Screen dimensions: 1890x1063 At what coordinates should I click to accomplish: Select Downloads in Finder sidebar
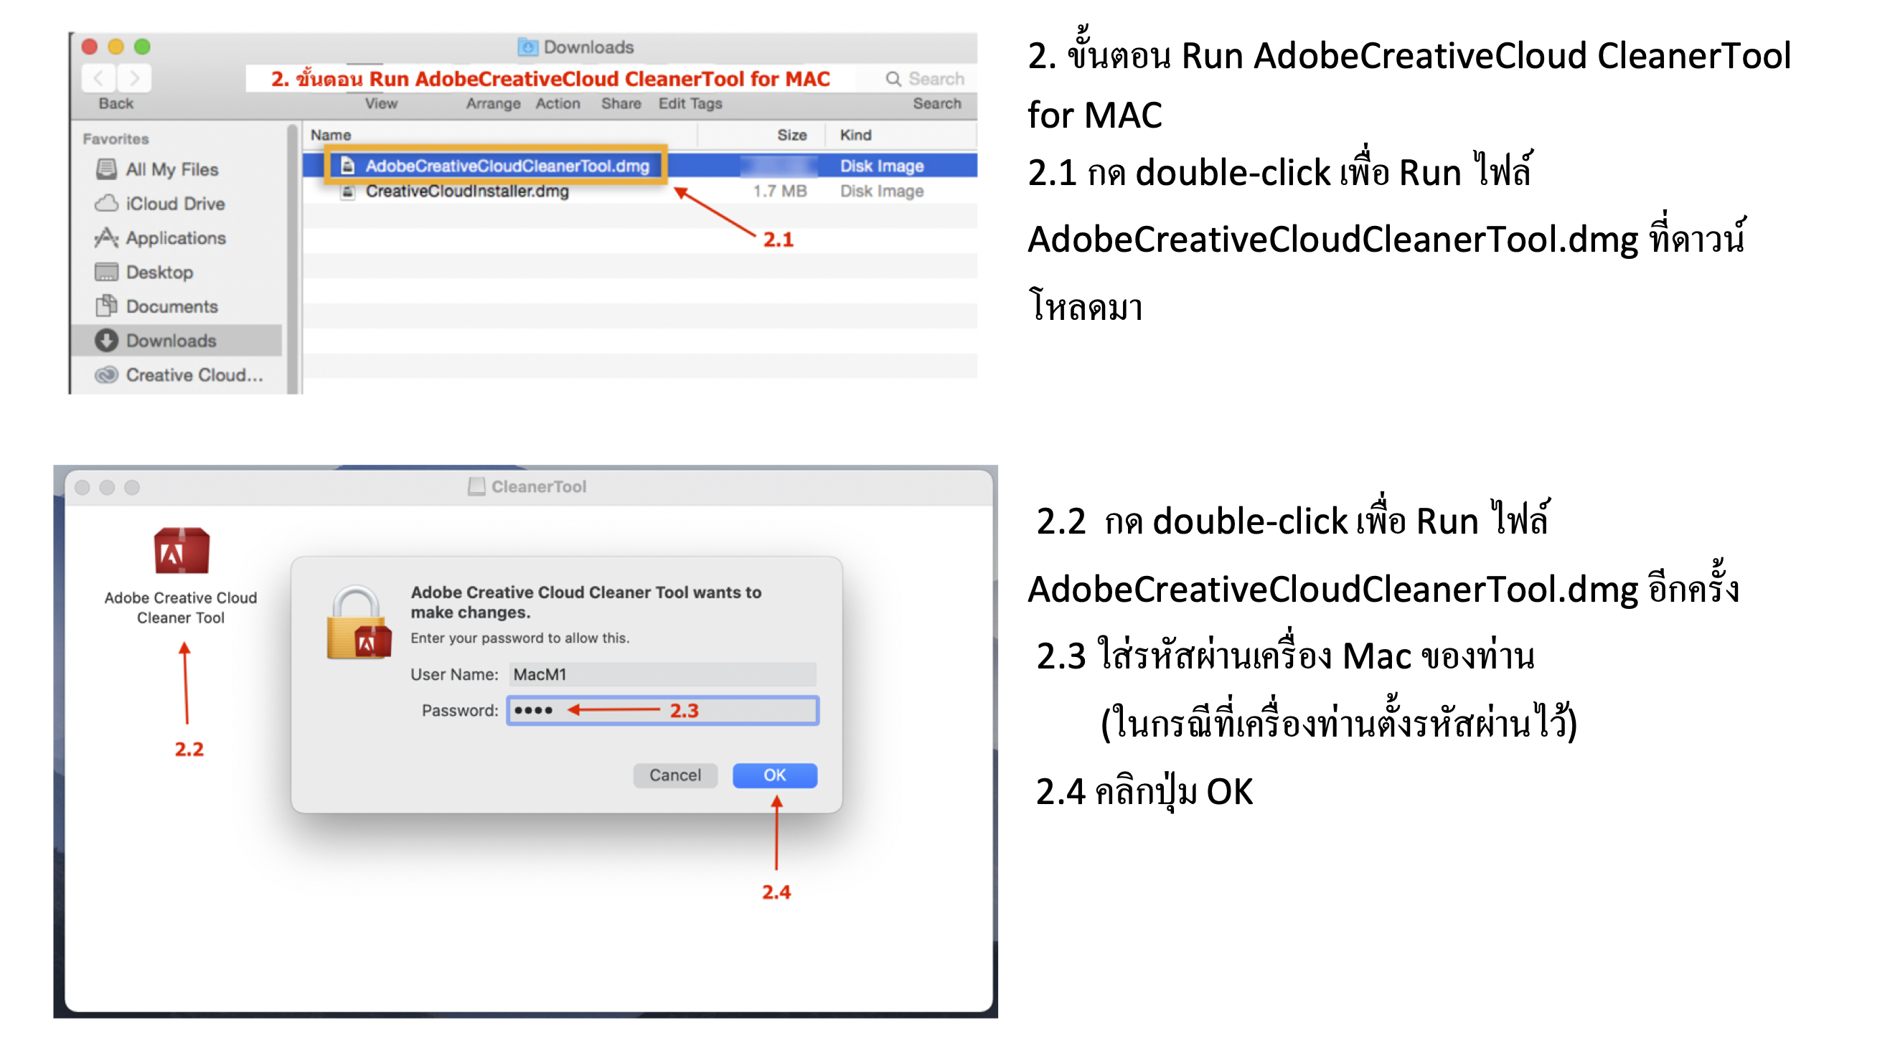[171, 341]
